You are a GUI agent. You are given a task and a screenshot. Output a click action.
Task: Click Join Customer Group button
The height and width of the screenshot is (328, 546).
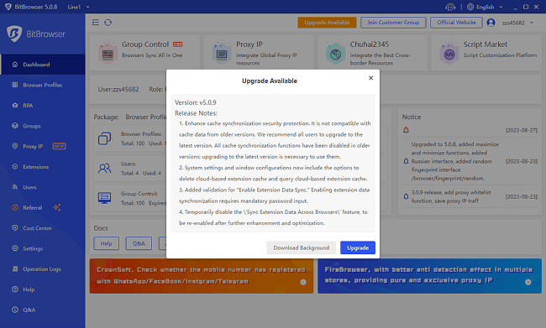pos(393,23)
